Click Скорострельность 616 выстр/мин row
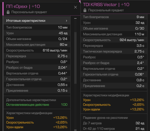 (x=37, y=50)
